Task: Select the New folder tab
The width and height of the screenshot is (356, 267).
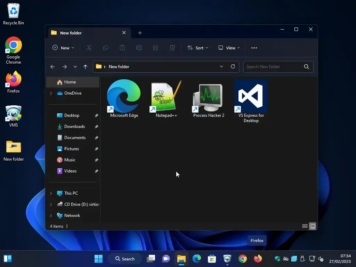Action: [x=89, y=33]
